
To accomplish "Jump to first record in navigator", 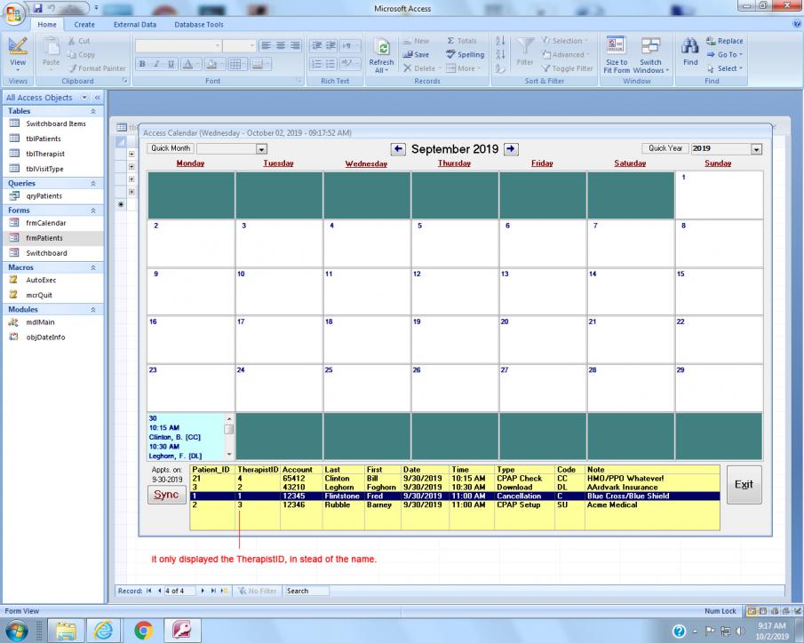I will coord(148,591).
